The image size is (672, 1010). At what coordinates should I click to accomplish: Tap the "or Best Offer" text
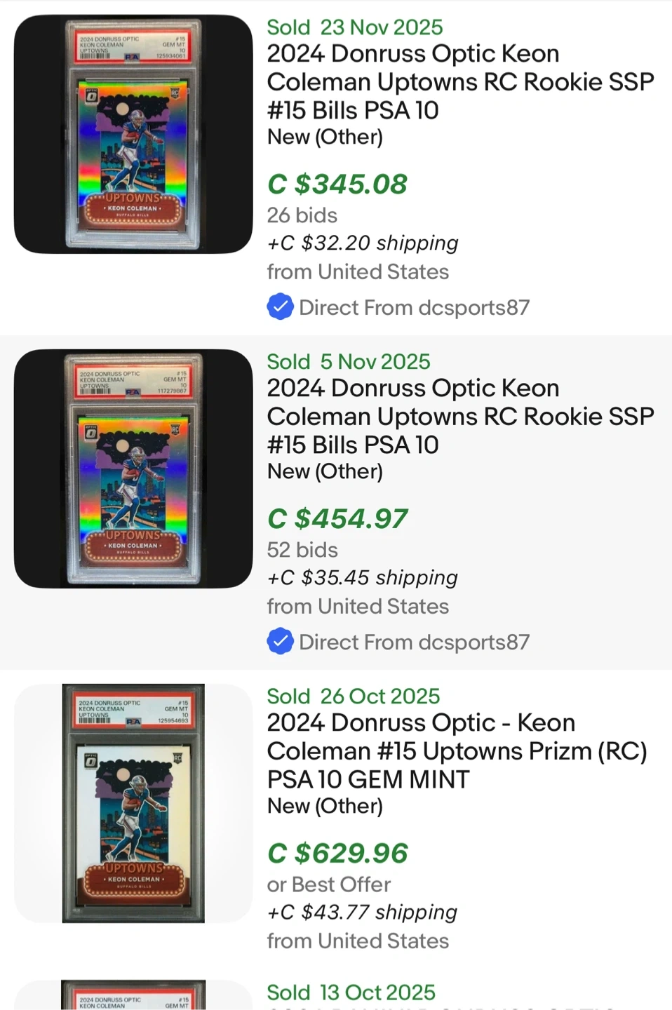click(328, 884)
